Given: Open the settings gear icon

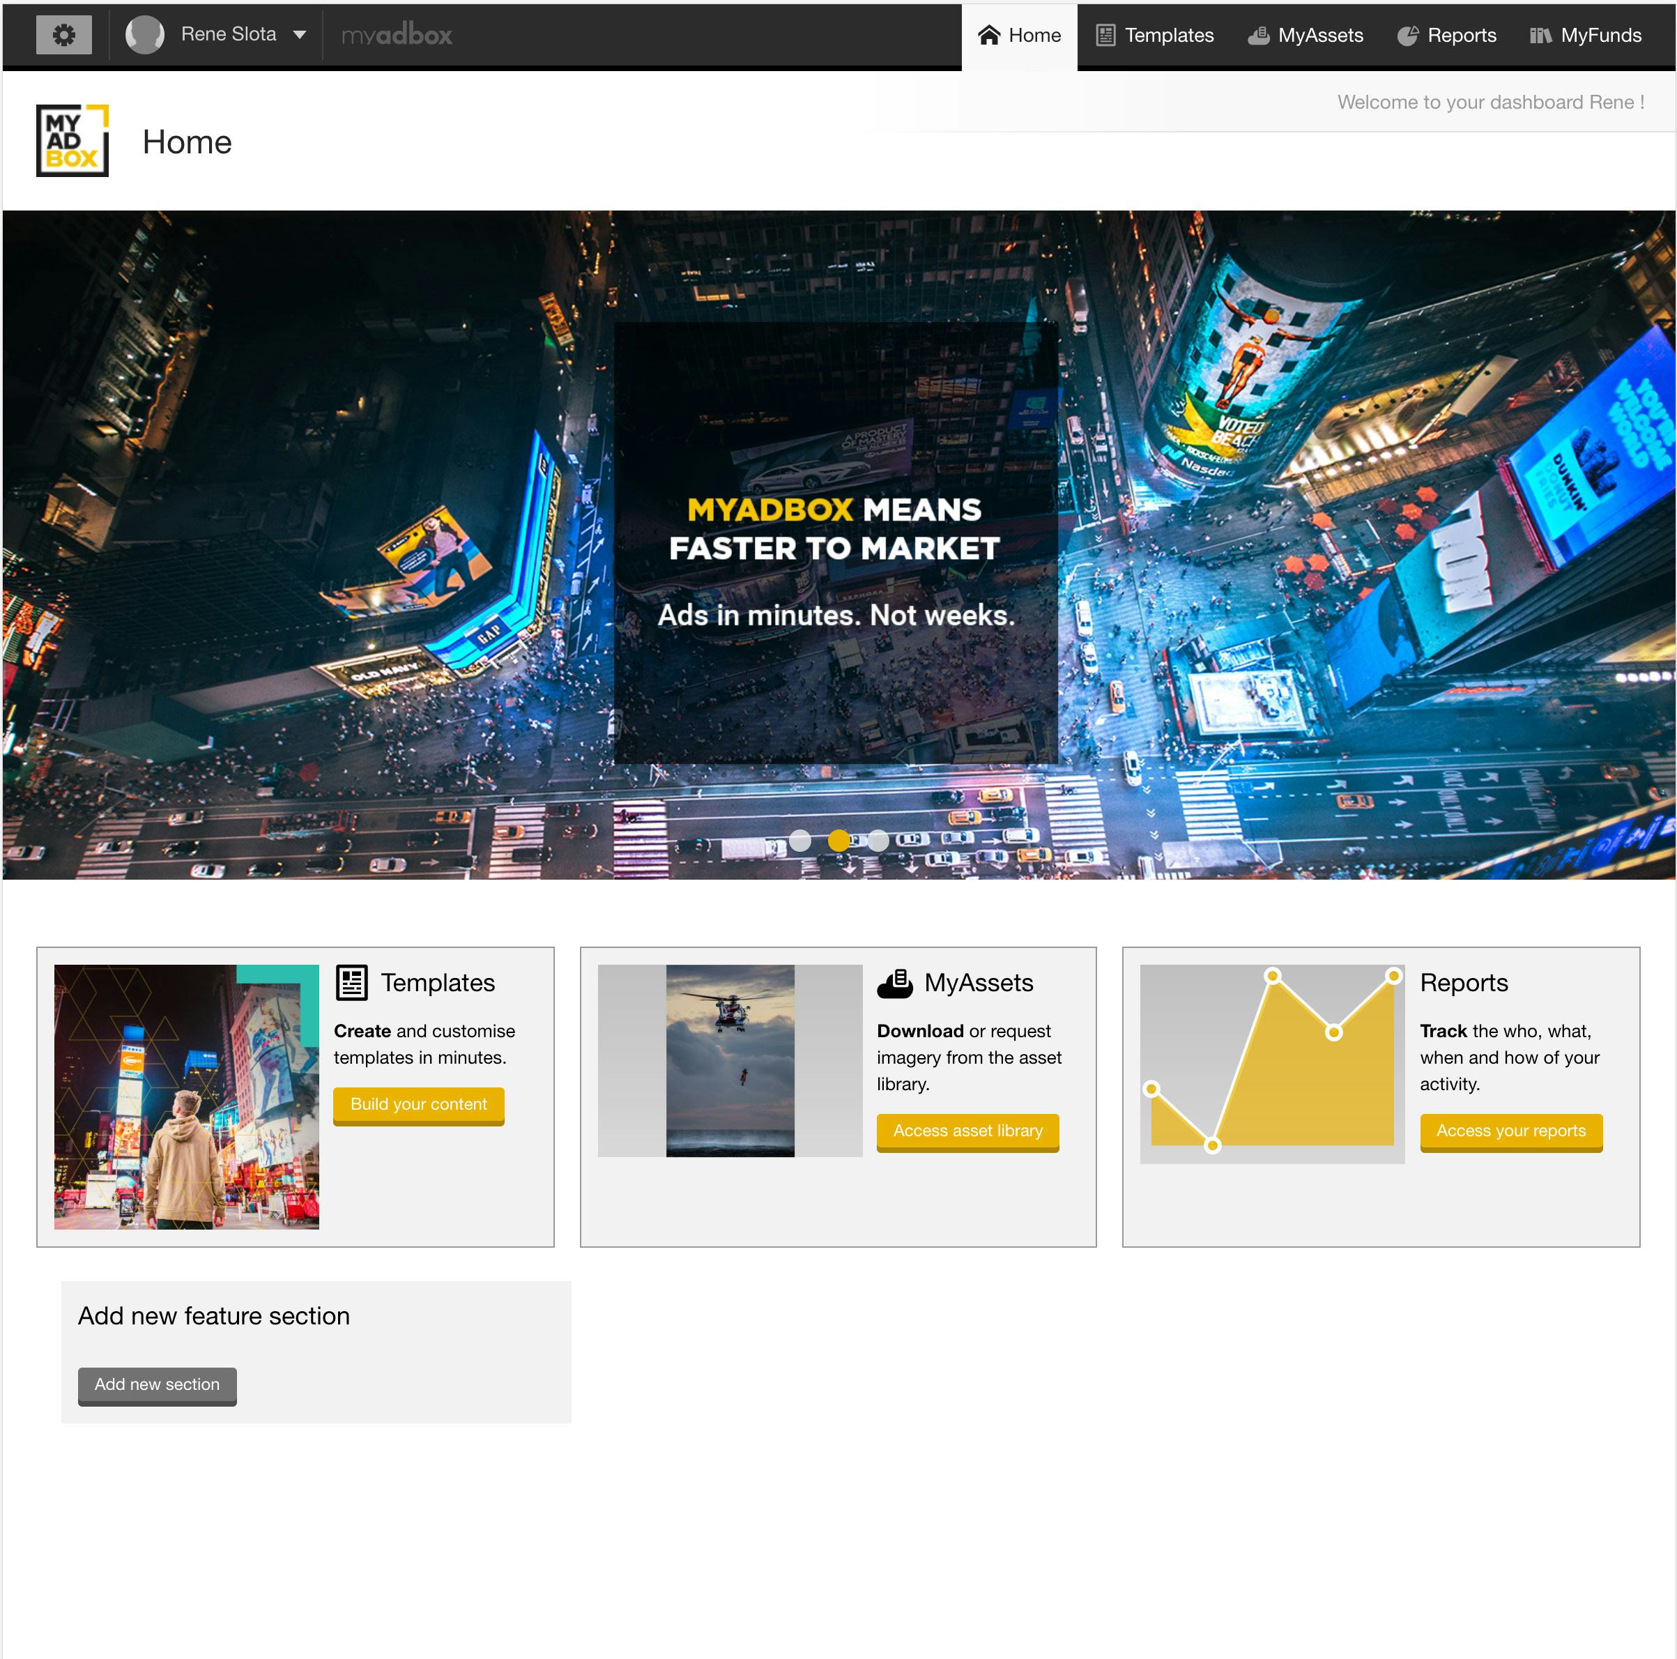Looking at the screenshot, I should [63, 35].
